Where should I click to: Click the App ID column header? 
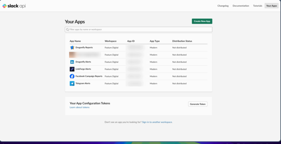131,41
